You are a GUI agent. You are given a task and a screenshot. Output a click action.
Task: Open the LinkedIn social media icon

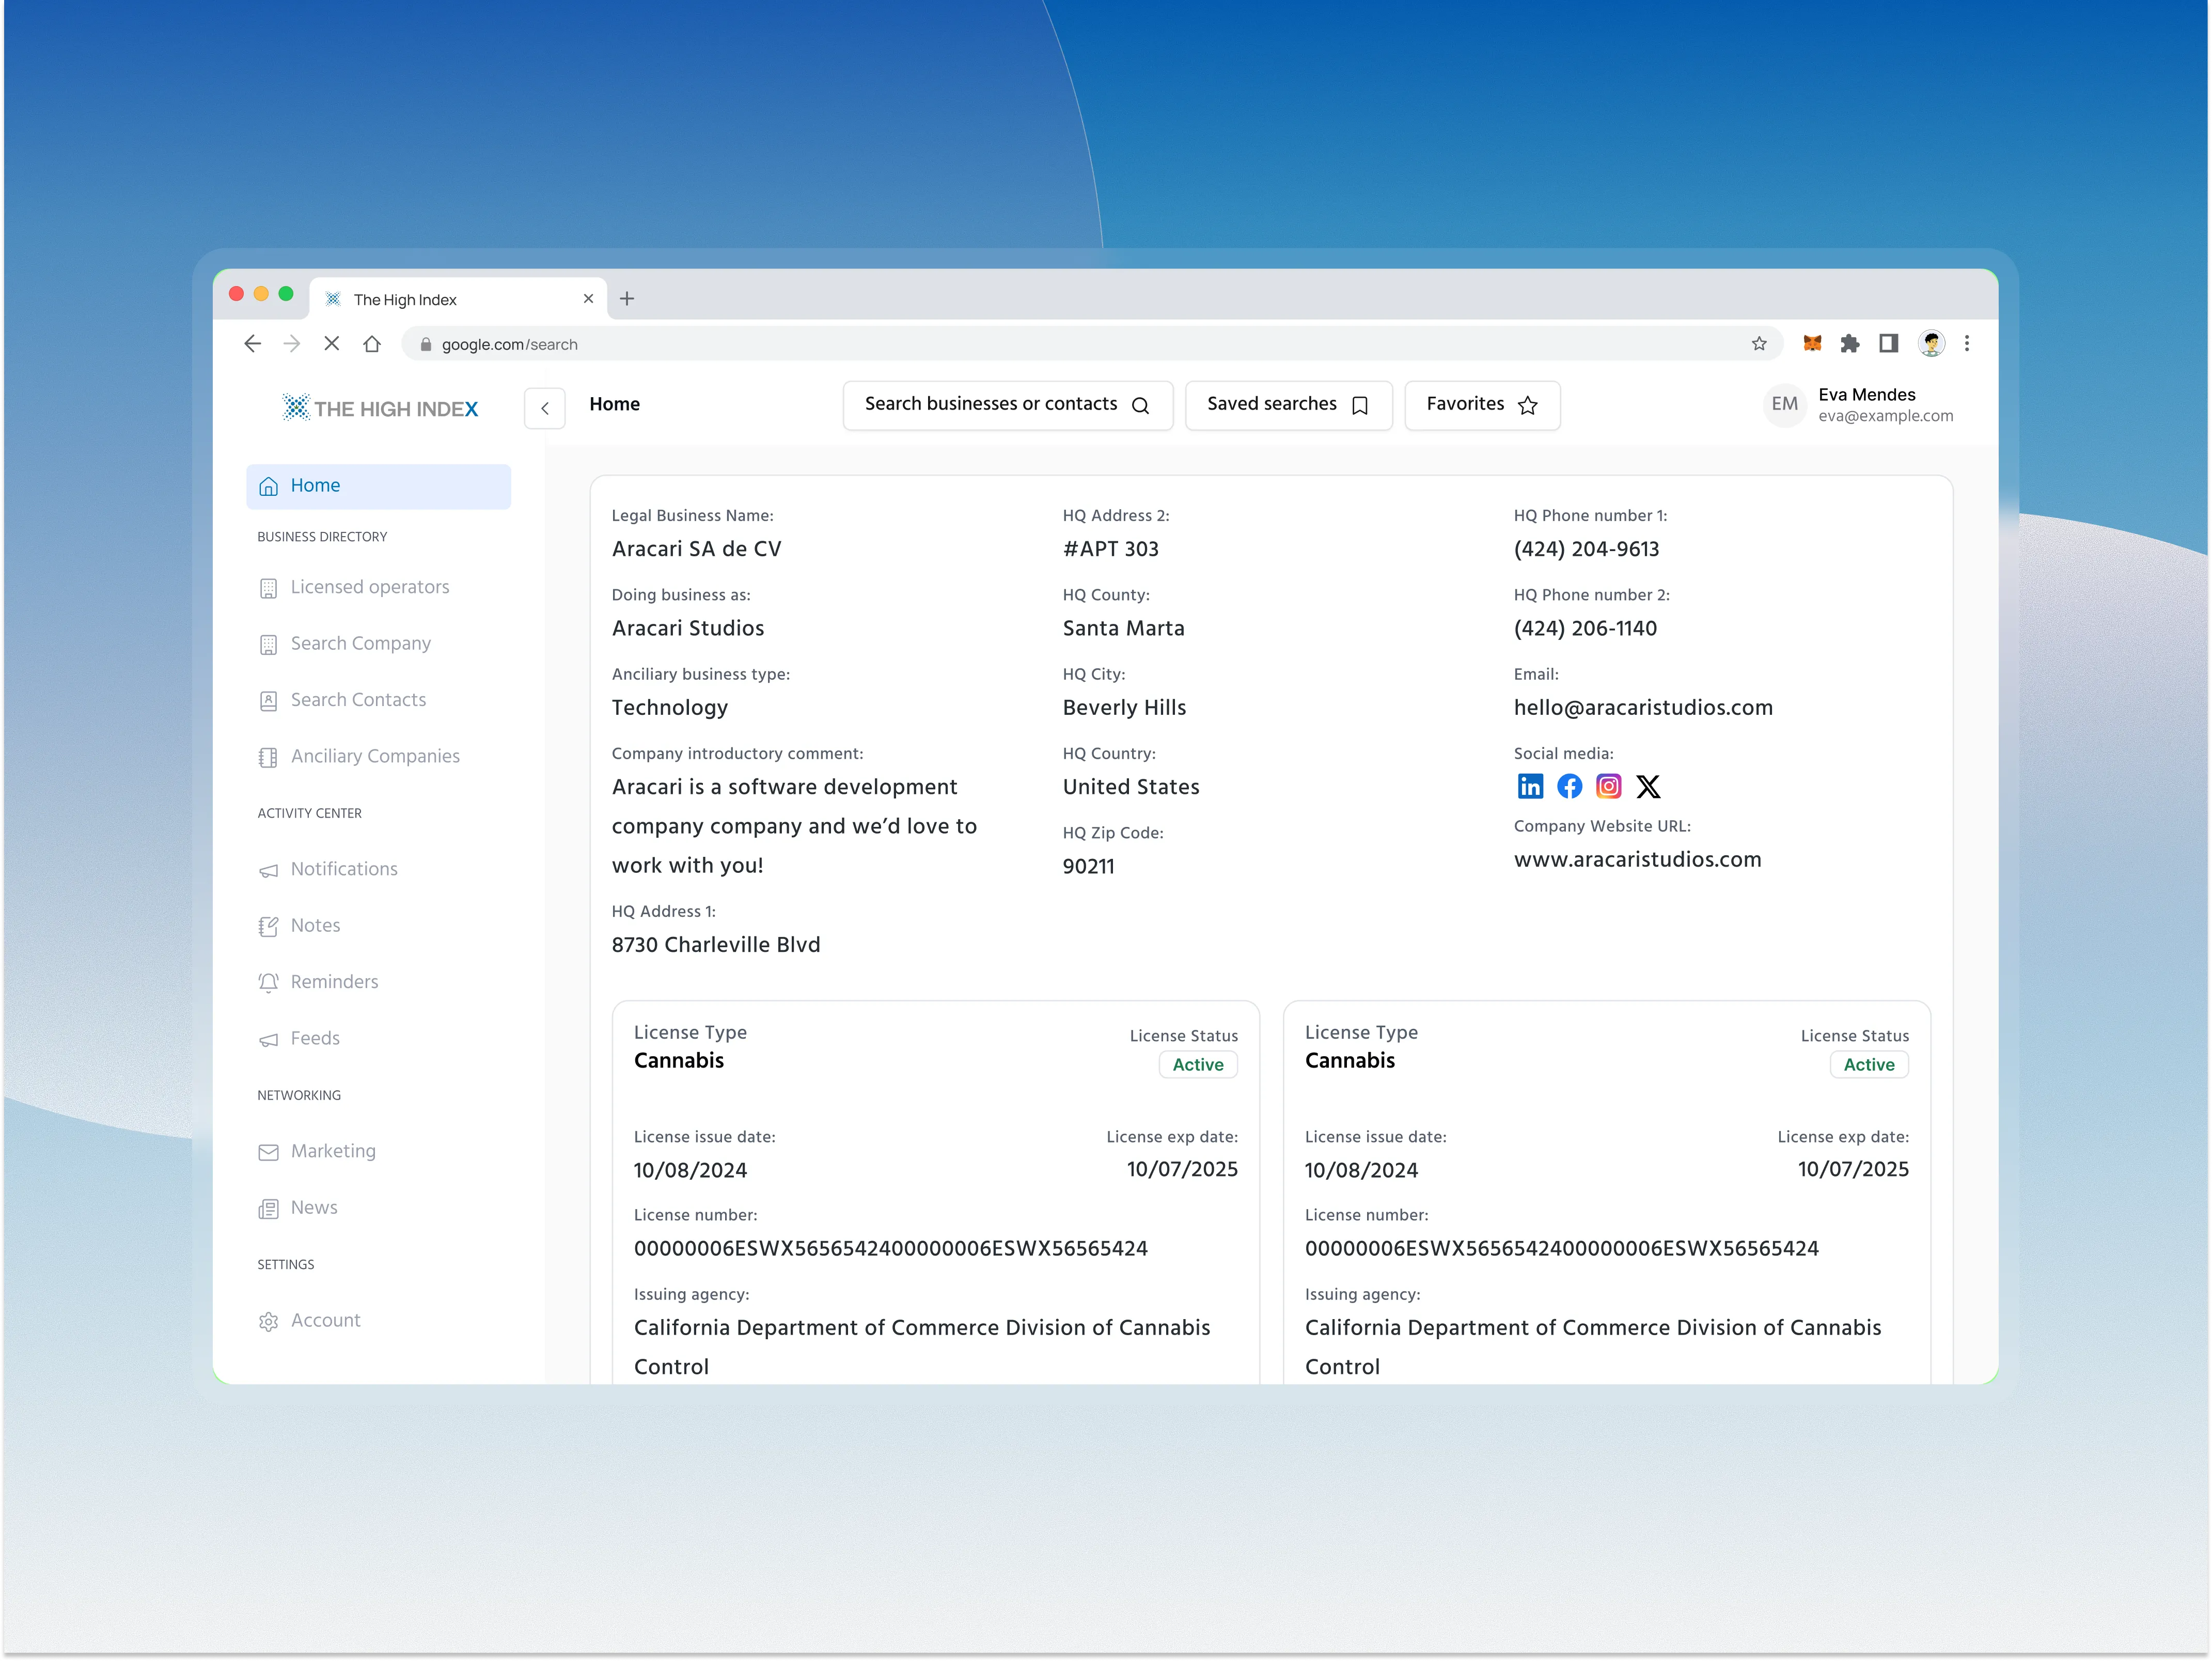click(x=1530, y=786)
